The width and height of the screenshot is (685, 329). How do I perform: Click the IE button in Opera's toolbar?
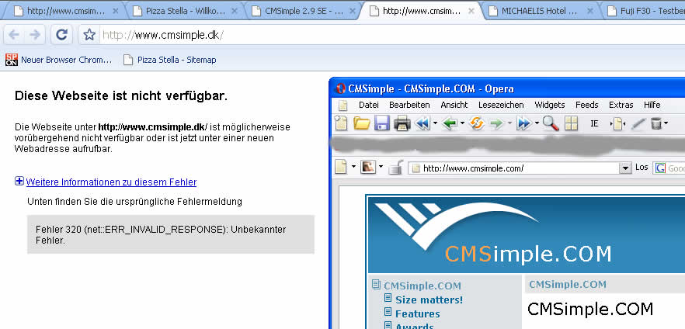(594, 123)
